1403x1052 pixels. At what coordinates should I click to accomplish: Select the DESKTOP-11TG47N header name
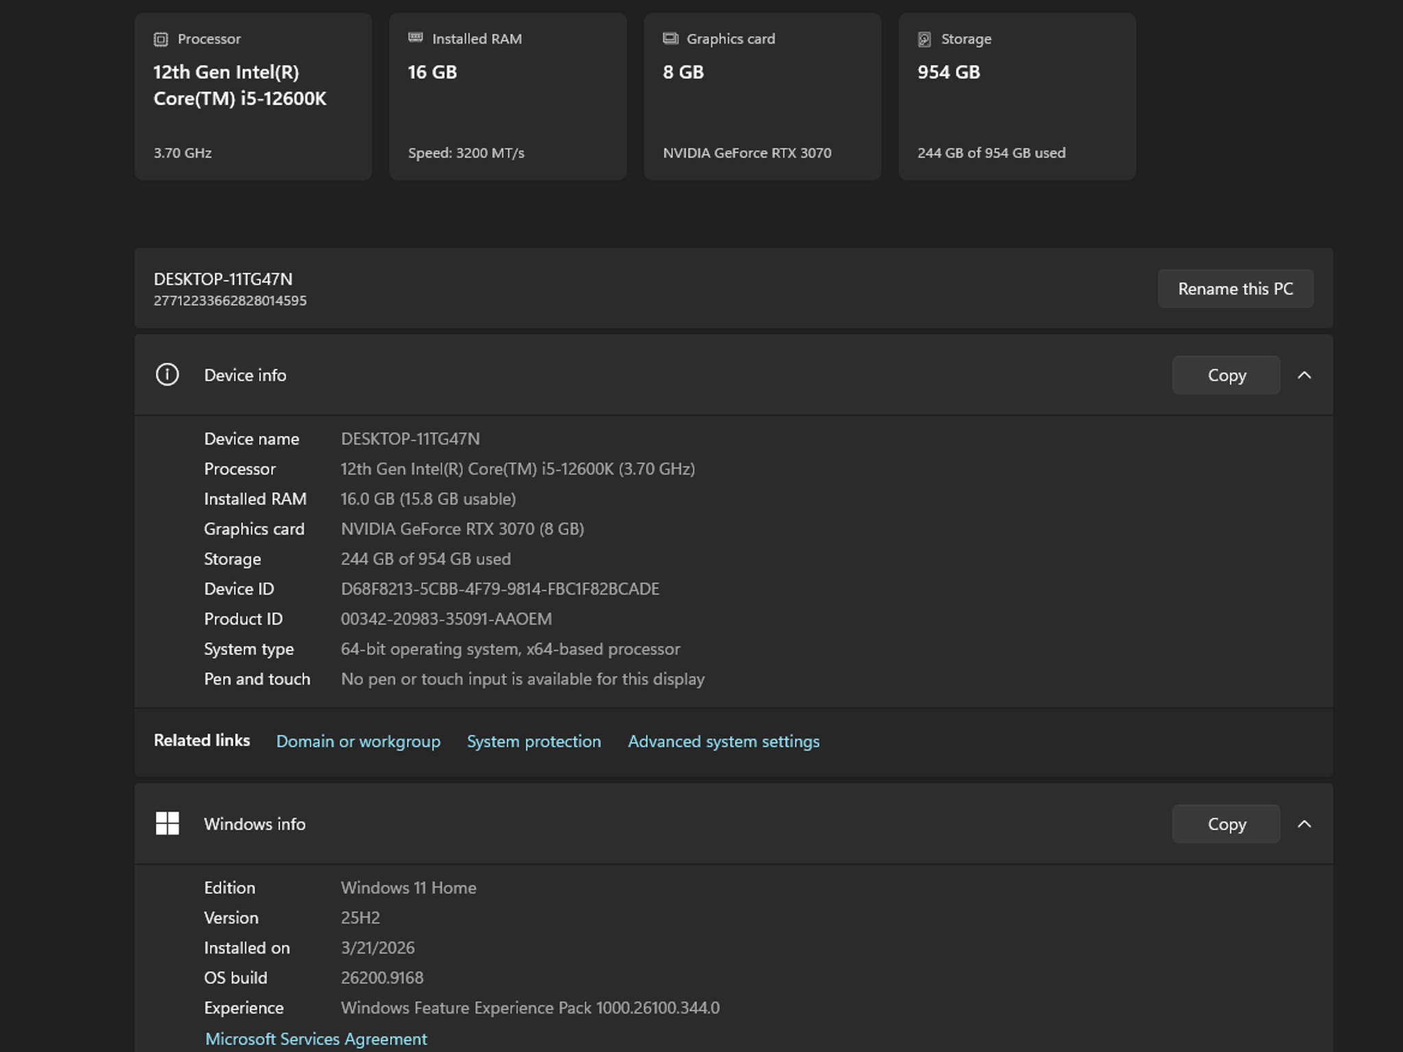(x=223, y=279)
